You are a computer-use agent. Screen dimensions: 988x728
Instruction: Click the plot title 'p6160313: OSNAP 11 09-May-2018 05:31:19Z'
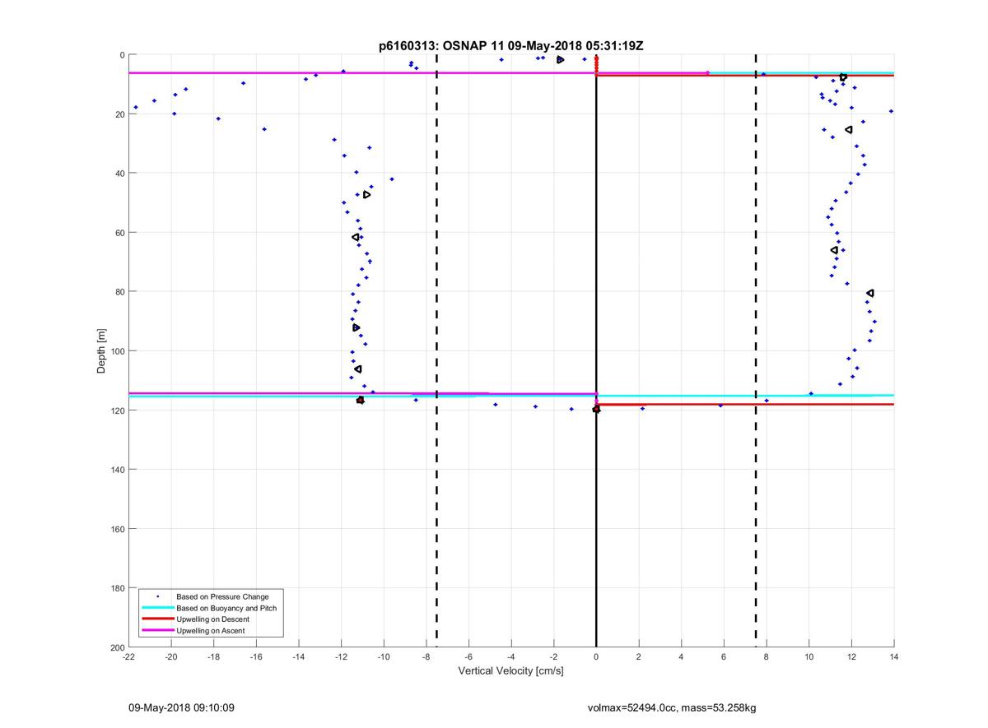pyautogui.click(x=510, y=46)
